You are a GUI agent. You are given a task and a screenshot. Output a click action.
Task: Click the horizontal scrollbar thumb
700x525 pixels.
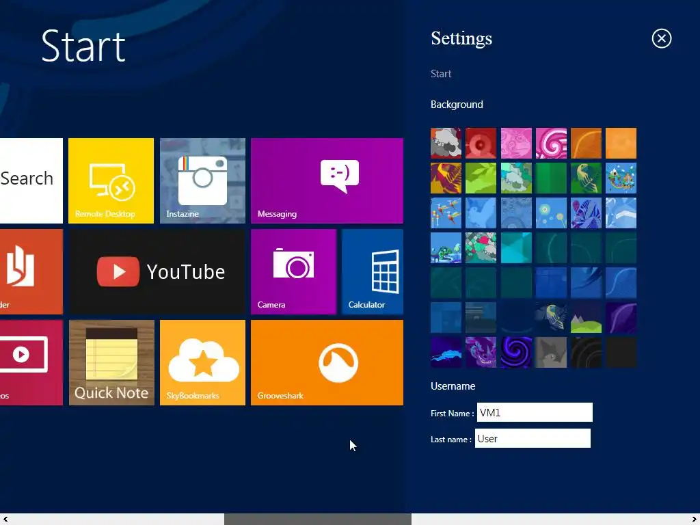(x=317, y=519)
